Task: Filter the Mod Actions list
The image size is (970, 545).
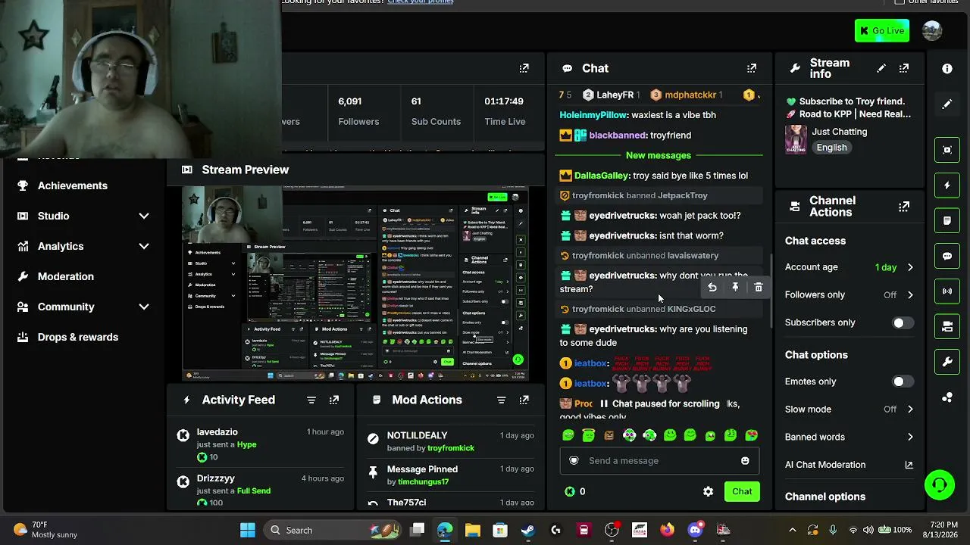Action: click(x=501, y=400)
